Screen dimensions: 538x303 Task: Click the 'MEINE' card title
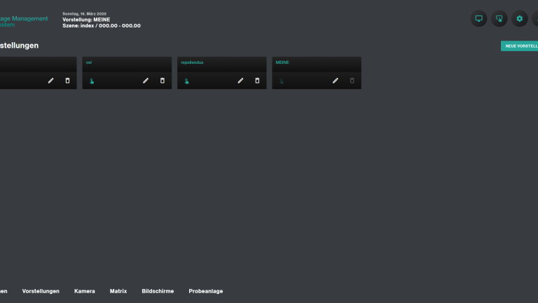coord(282,62)
